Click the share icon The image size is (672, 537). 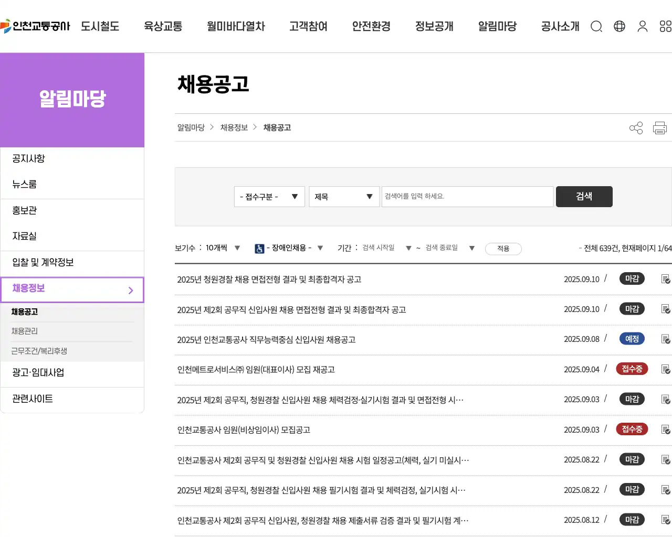coord(636,128)
